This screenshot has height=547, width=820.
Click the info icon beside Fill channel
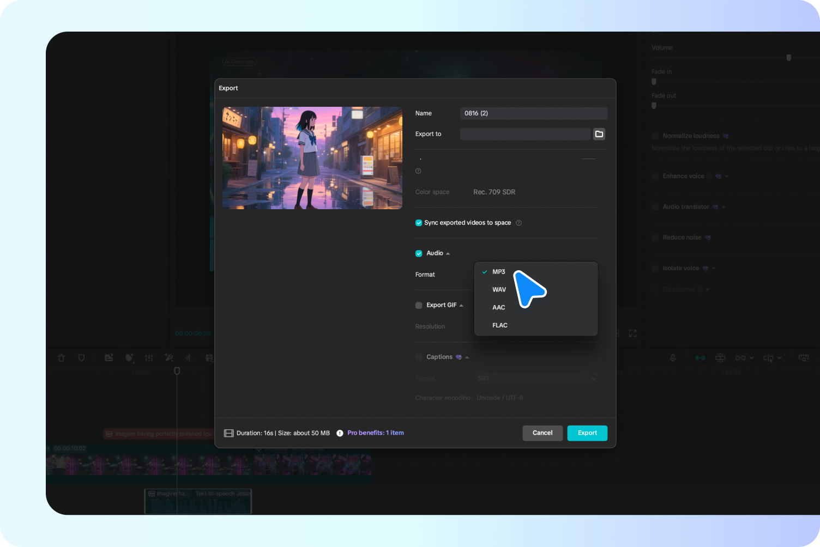pyautogui.click(x=701, y=290)
